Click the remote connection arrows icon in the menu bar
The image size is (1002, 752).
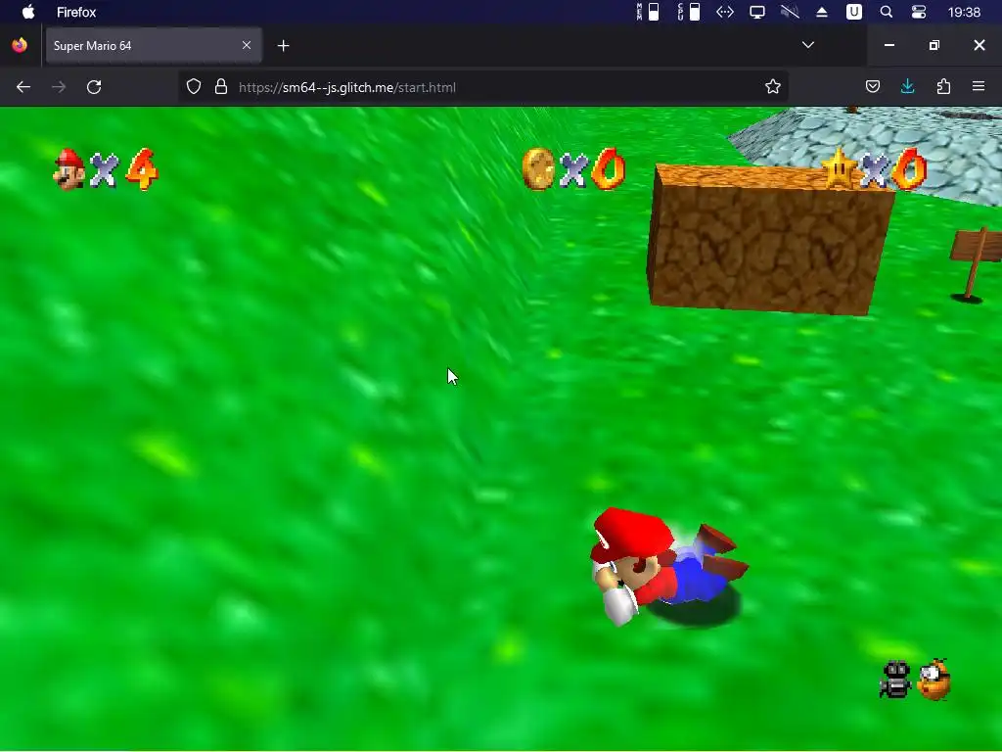point(725,12)
